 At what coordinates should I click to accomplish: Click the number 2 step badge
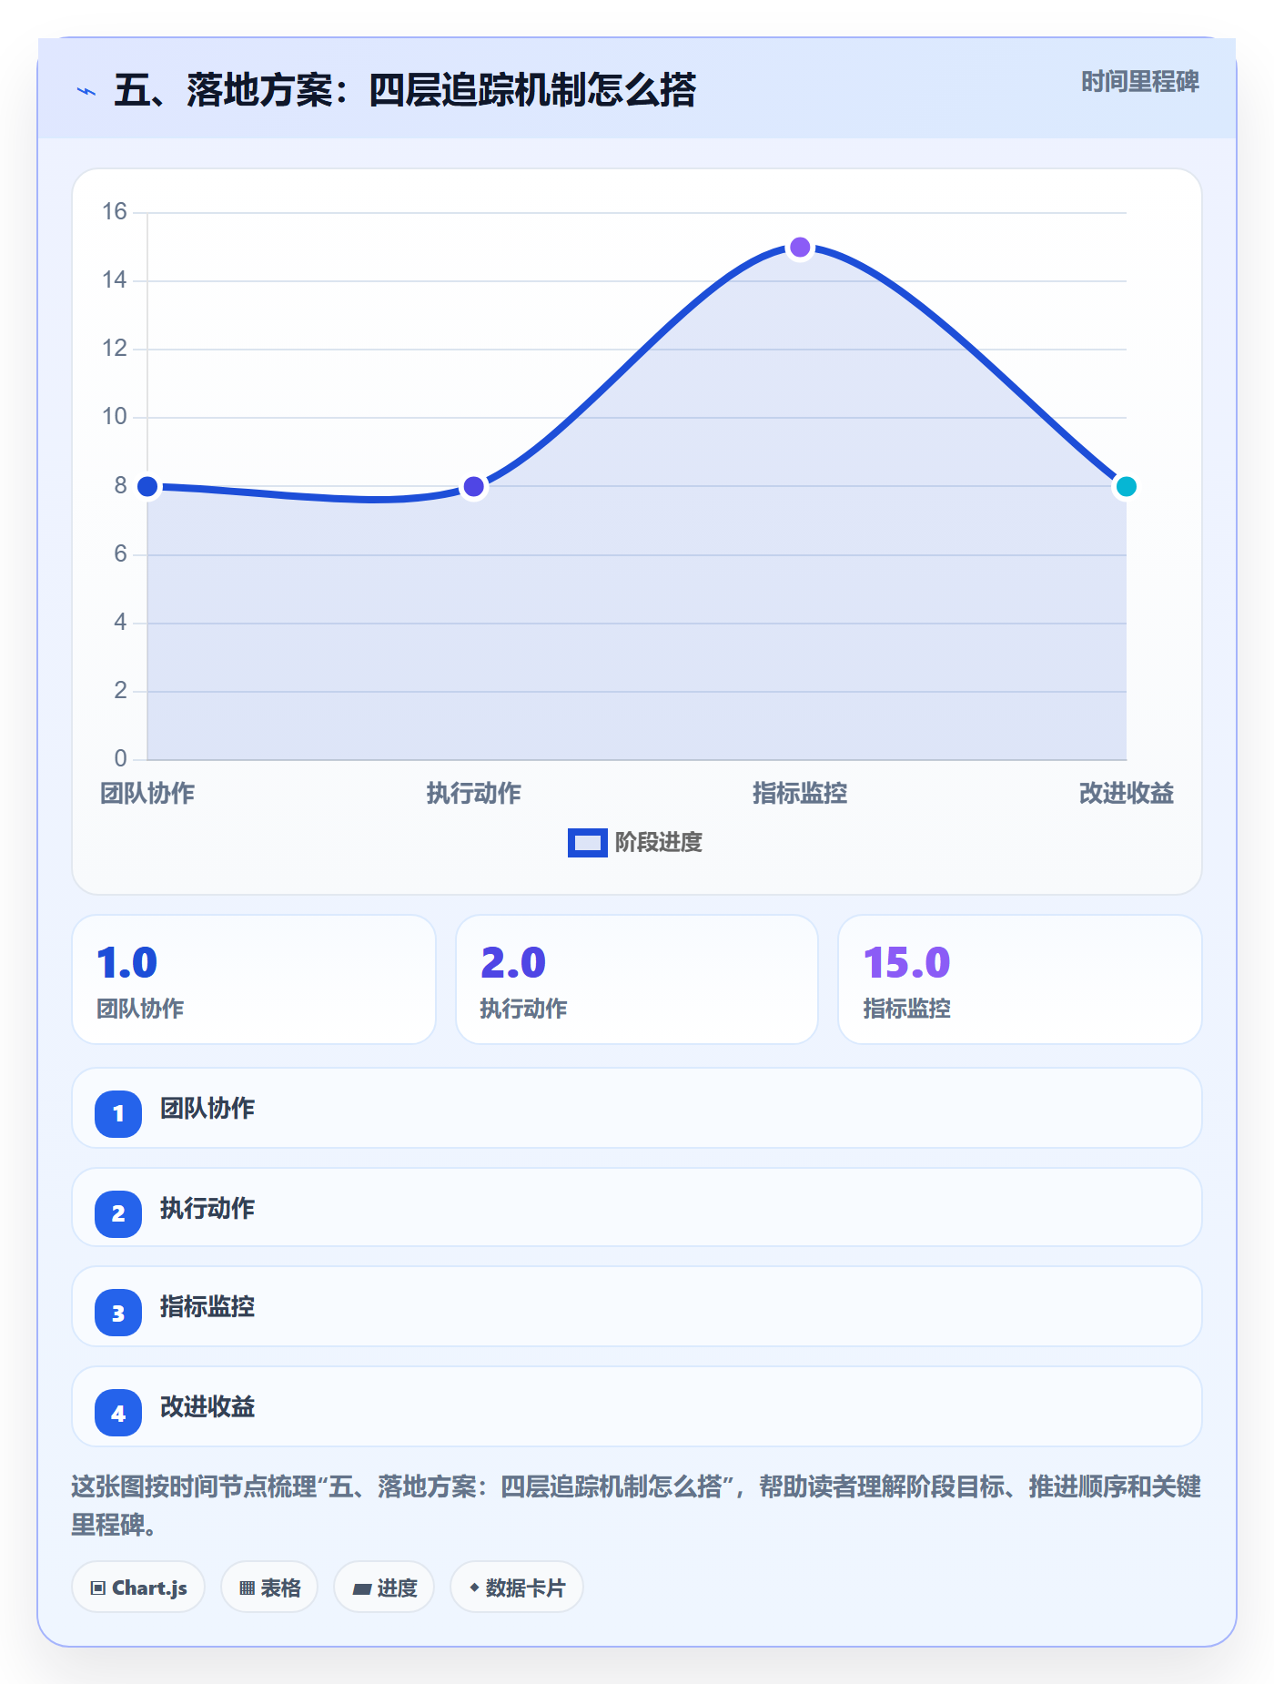[118, 1213]
